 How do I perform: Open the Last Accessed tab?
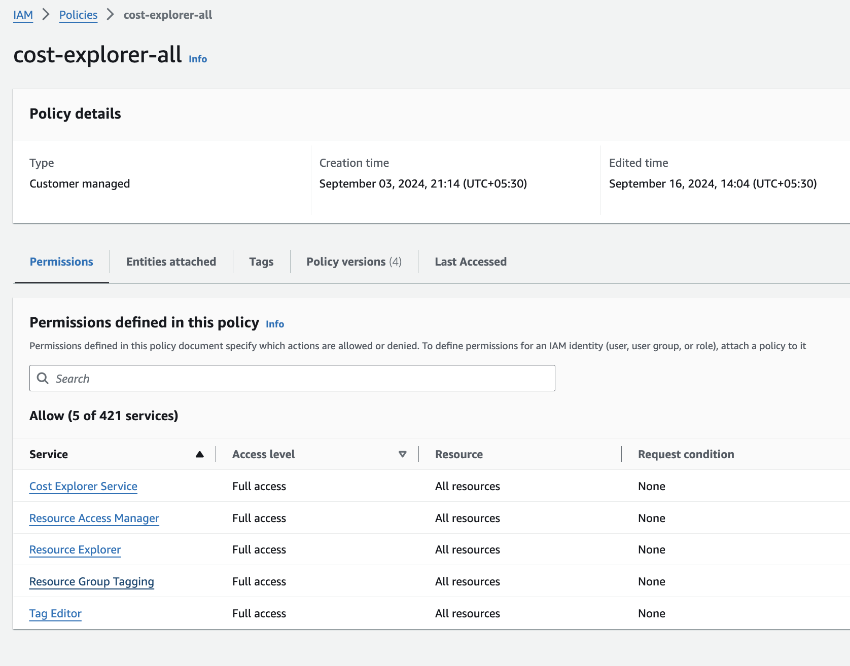tap(470, 262)
